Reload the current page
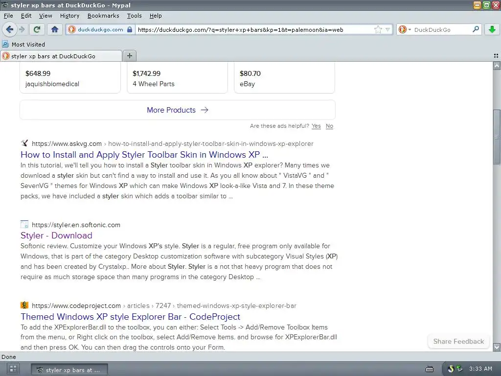The height and width of the screenshot is (376, 501). click(37, 29)
